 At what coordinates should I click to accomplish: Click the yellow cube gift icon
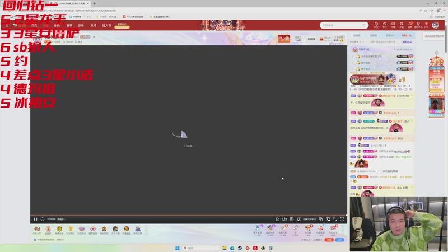tap(59, 230)
